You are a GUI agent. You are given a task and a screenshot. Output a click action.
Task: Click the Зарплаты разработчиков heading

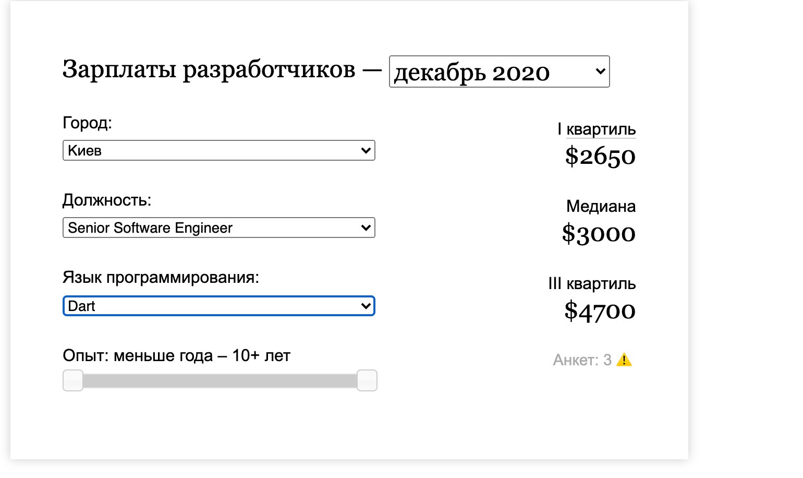point(209,69)
